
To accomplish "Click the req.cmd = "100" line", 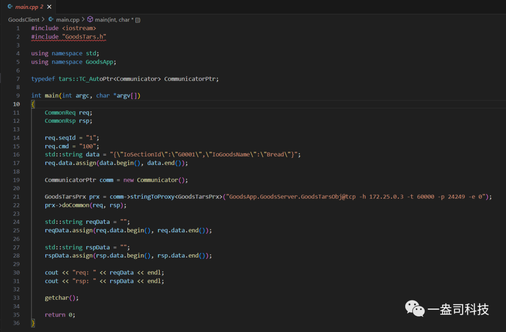I will pos(72,147).
